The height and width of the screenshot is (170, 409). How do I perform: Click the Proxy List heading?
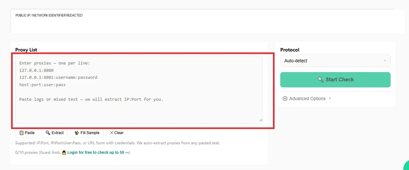(26, 50)
